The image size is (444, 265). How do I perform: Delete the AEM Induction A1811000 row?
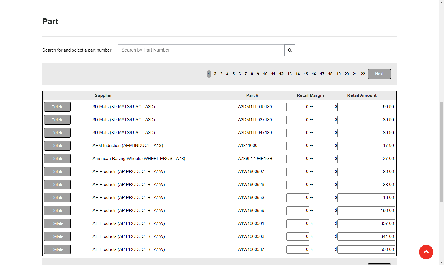(57, 146)
